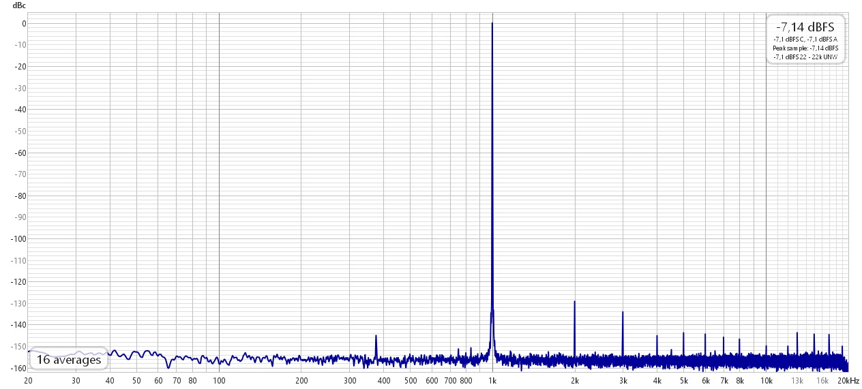
Task: Click the '16 averages' indicator
Action: pos(69,360)
